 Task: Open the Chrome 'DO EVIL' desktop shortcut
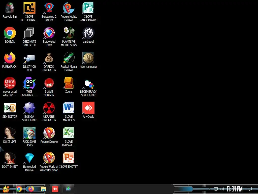[x=10, y=35]
